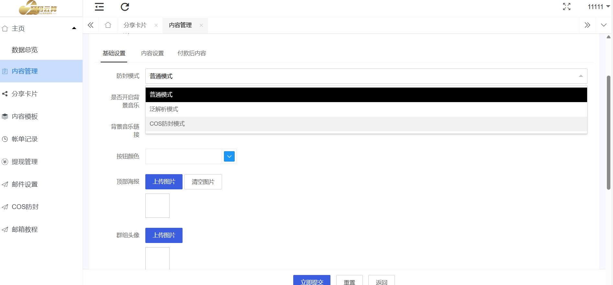Close the 分享卡片 tab

coord(156,25)
